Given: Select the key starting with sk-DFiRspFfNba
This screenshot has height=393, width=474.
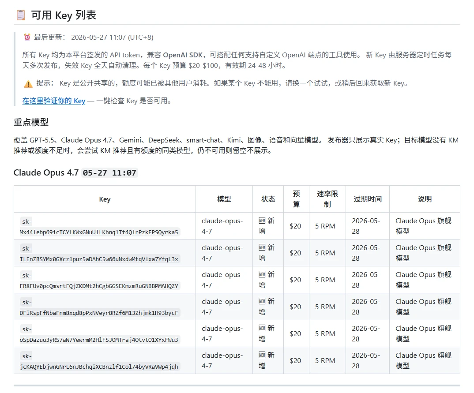Looking at the screenshot, I should (x=100, y=307).
